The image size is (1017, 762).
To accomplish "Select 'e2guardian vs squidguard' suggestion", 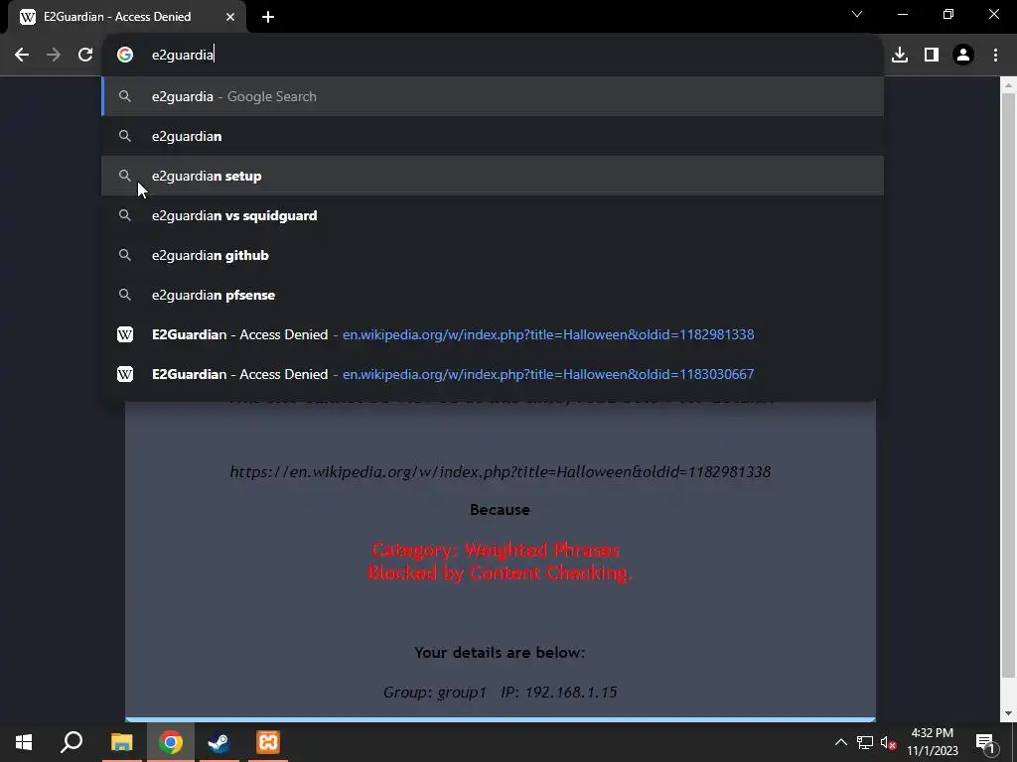I will pyautogui.click(x=493, y=215).
